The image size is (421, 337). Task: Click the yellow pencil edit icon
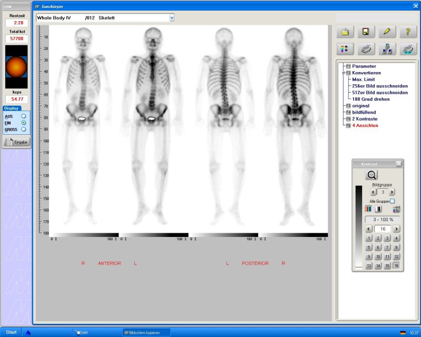[387, 32]
